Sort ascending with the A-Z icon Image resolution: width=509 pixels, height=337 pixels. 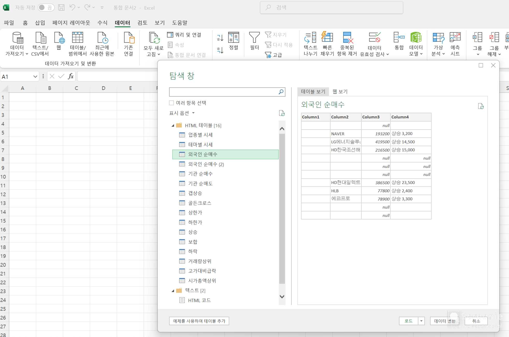tap(220, 38)
